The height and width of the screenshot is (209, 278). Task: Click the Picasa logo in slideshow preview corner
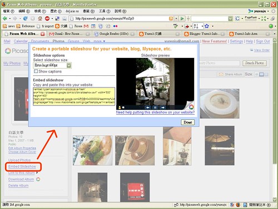[191, 107]
